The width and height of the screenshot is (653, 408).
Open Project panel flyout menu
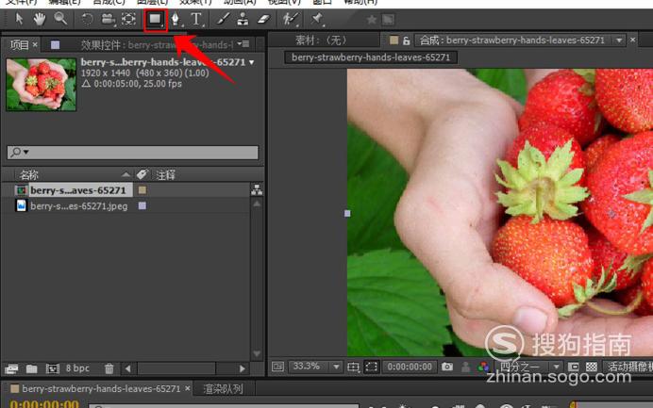click(x=243, y=43)
